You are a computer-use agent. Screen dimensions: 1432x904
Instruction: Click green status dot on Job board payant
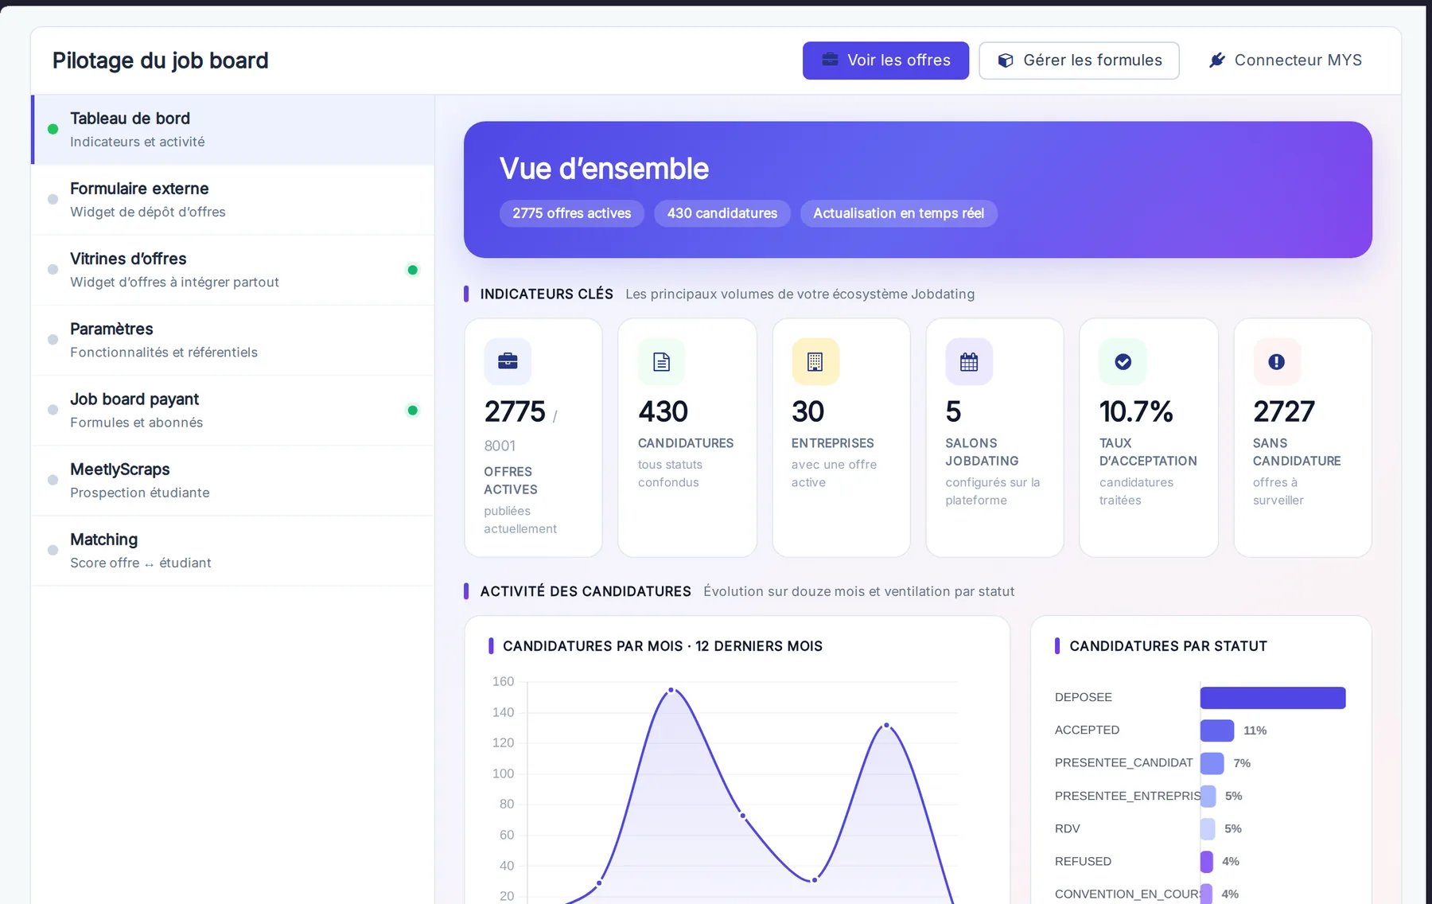click(x=412, y=411)
